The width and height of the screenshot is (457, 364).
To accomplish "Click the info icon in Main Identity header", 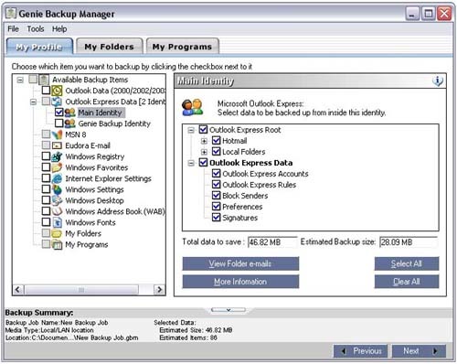I will coord(438,80).
